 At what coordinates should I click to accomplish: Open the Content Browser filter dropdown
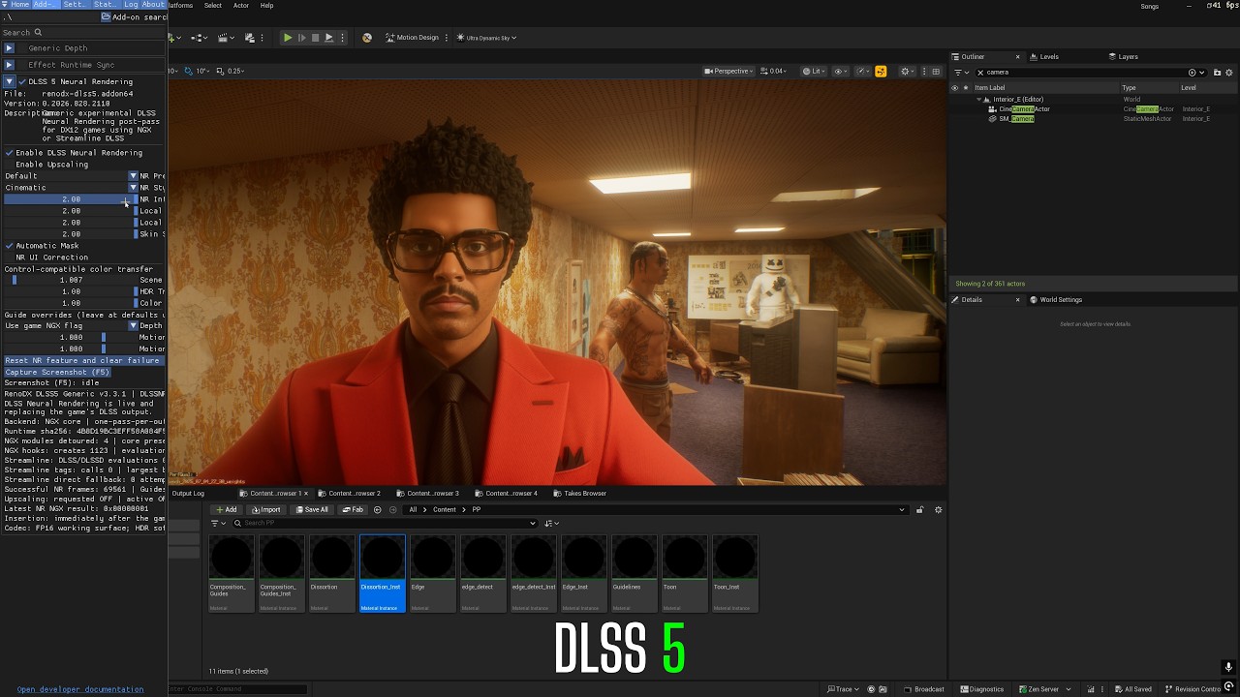[x=218, y=524]
